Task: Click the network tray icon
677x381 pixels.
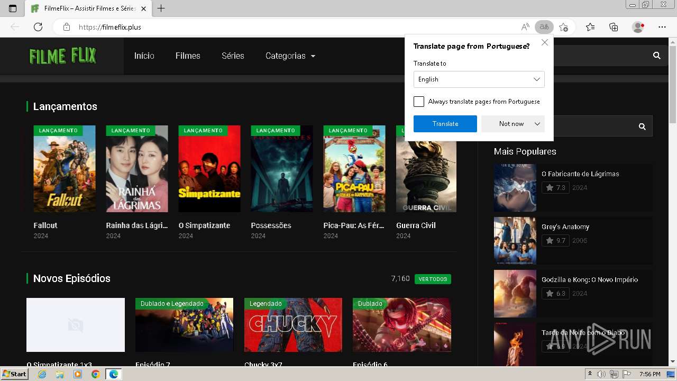Action: 614,374
